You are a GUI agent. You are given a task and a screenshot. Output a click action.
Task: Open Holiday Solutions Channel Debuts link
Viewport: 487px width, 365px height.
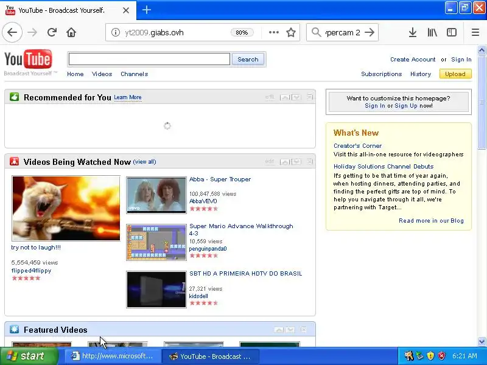[384, 166]
